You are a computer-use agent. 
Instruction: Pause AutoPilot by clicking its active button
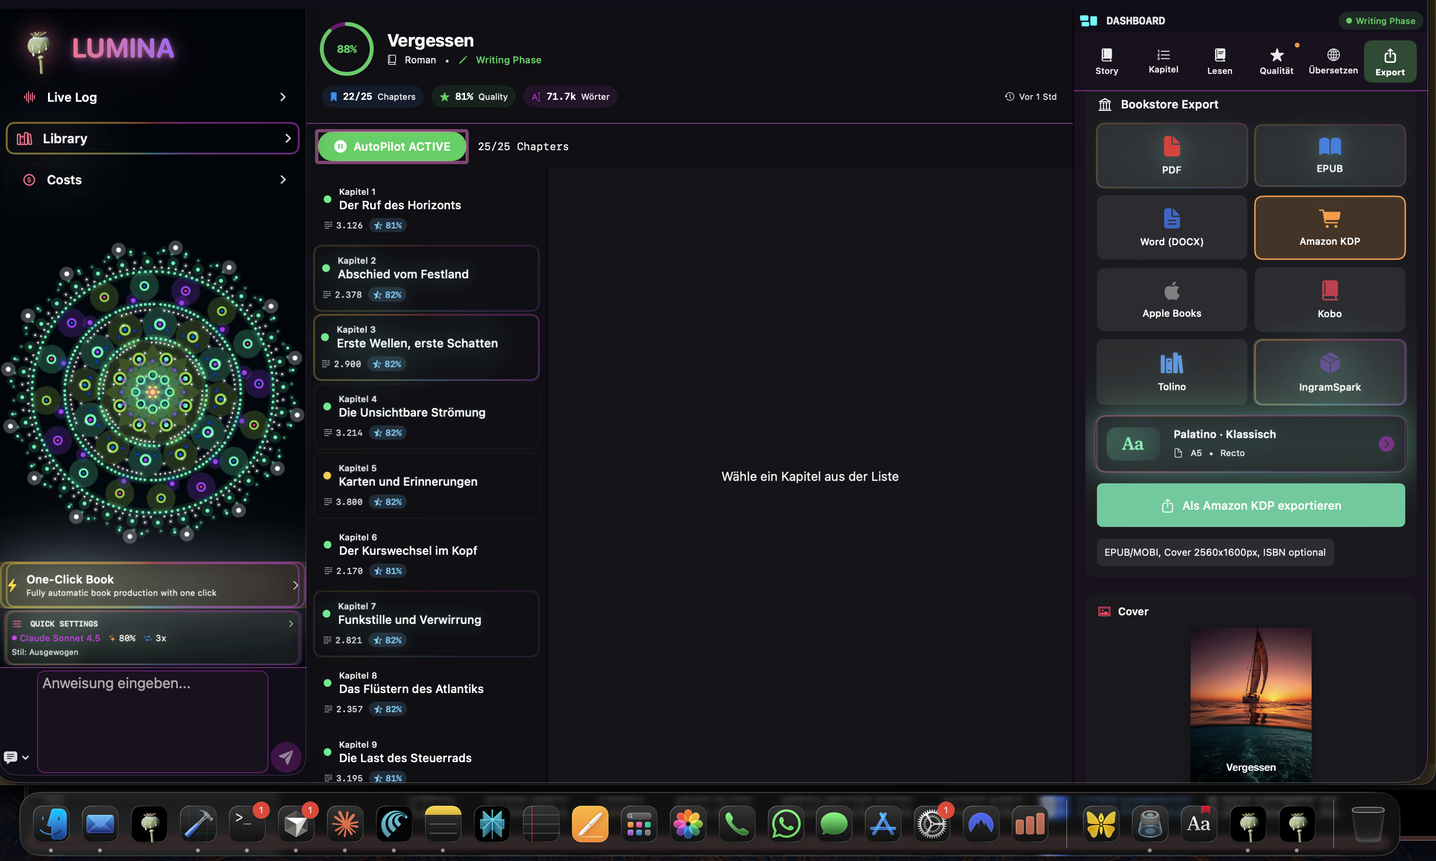click(x=391, y=146)
